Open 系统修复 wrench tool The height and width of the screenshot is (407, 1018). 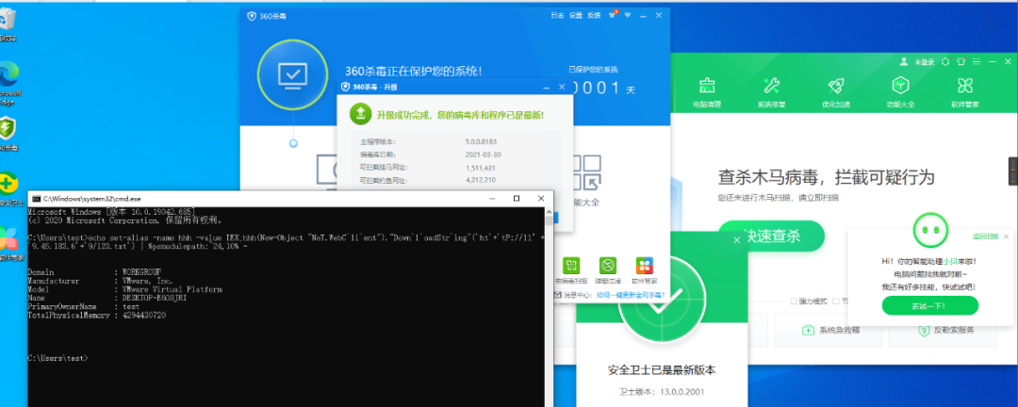point(771,93)
